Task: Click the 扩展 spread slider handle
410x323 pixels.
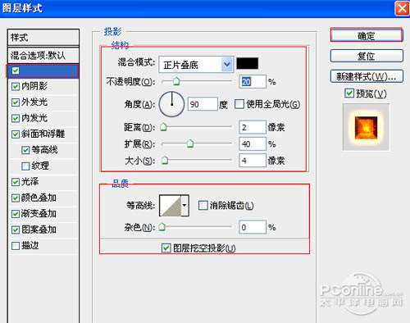Action: coord(190,143)
